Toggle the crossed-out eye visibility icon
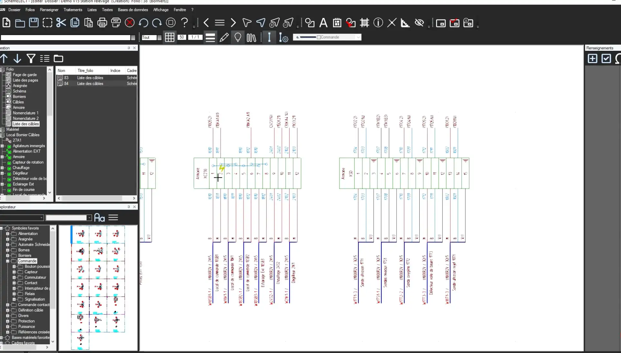Viewport: 621px width, 353px height. [x=419, y=23]
